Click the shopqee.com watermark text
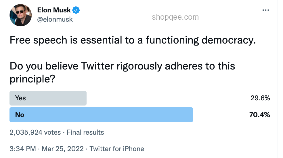Screen dimensions: 283x158 click(175, 17)
